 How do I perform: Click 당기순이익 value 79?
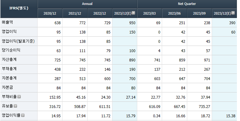point(108,51)
